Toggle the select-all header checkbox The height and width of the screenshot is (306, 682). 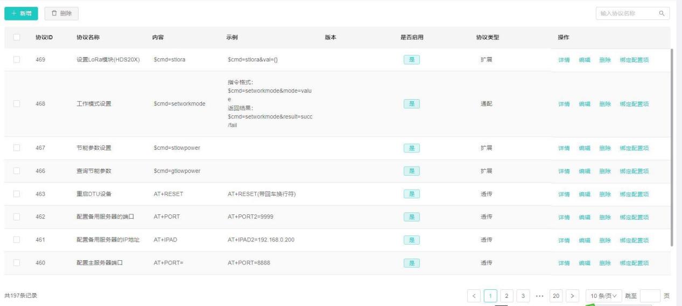(17, 37)
